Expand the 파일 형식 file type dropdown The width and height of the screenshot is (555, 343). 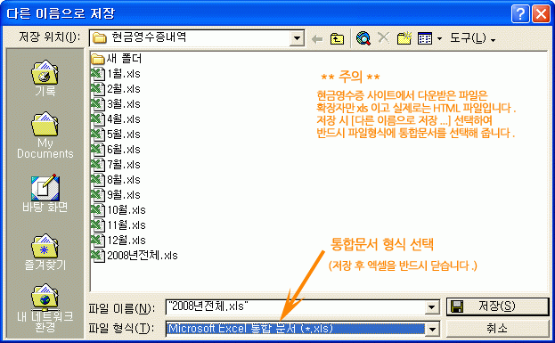pos(432,330)
